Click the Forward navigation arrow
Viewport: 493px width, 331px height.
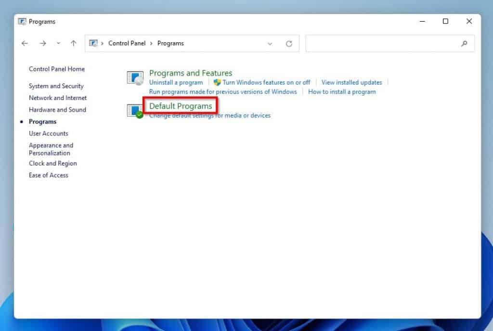[x=43, y=43]
